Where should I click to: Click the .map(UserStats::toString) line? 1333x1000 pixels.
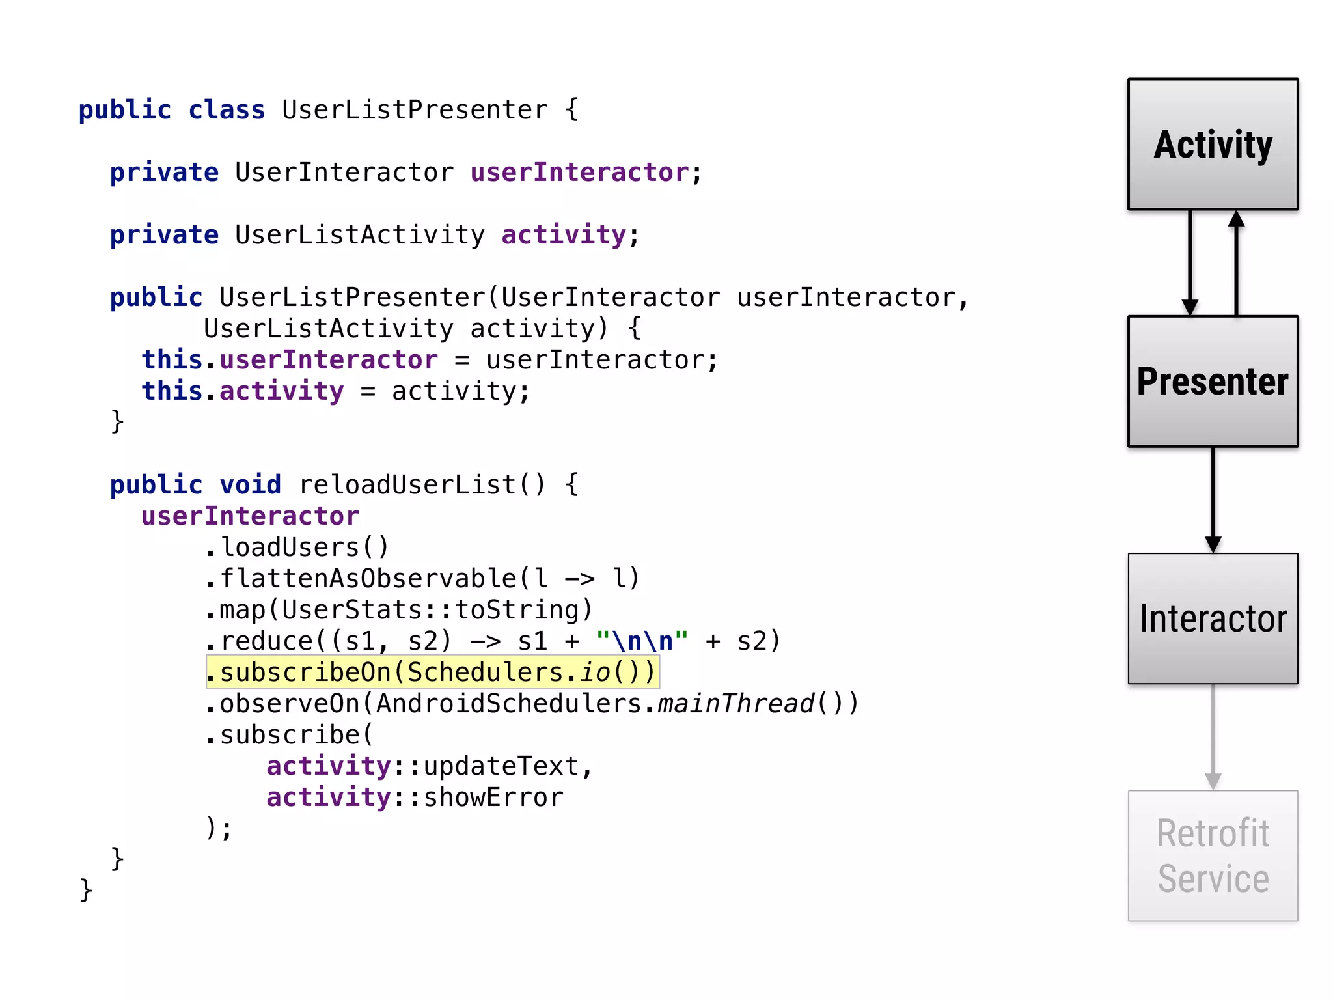(x=398, y=610)
